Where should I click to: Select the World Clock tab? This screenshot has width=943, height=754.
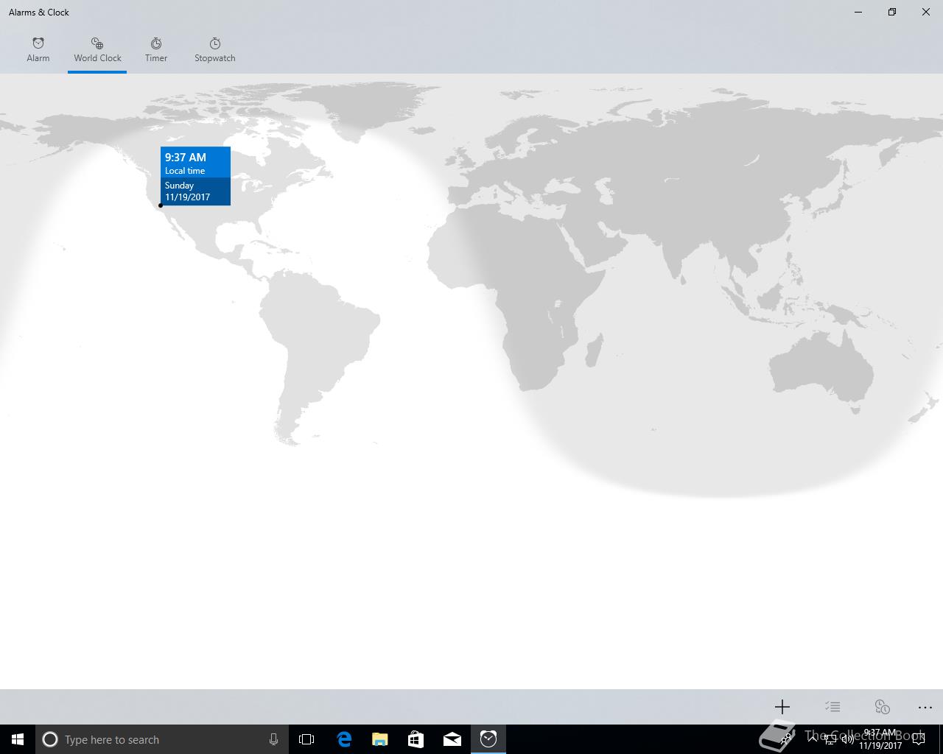(97, 50)
